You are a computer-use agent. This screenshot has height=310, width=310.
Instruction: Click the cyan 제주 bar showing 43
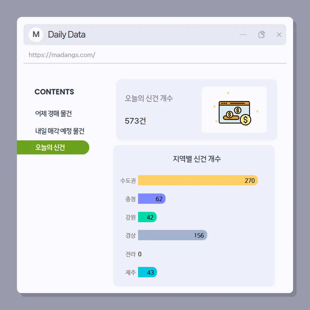[x=147, y=272]
